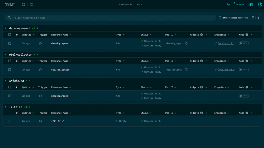Click Mode info icon in Tiltfile group
Viewport: 264px width, 148px height.
point(247,113)
